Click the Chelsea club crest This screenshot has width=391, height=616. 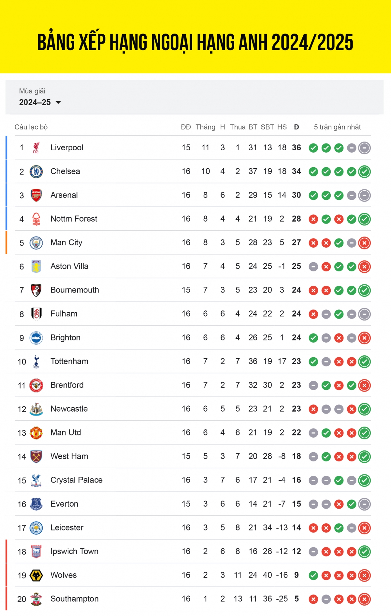tap(36, 171)
